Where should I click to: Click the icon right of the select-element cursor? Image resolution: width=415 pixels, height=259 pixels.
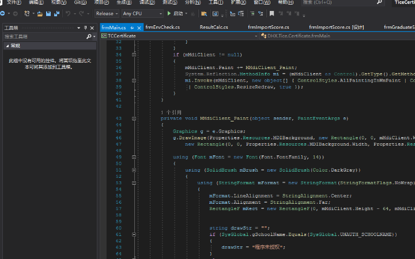click(x=241, y=13)
